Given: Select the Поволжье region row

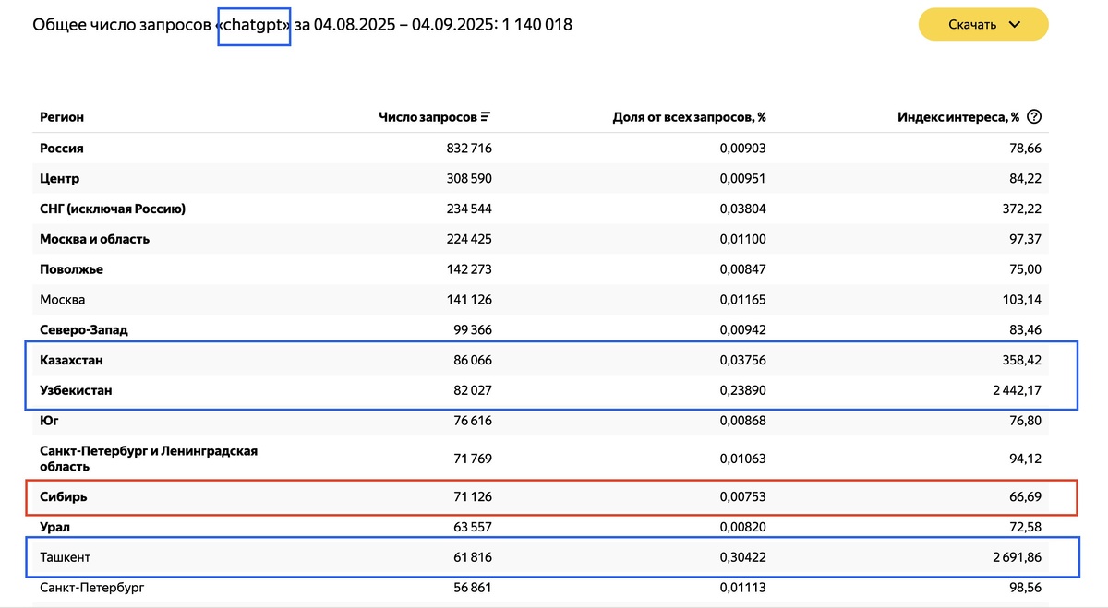Looking at the screenshot, I should [540, 269].
